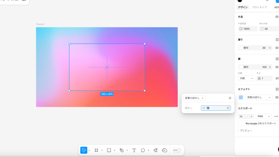Hide the fill layer with eye icon
Viewport: 279px width, 157px height.
pos(277,48)
